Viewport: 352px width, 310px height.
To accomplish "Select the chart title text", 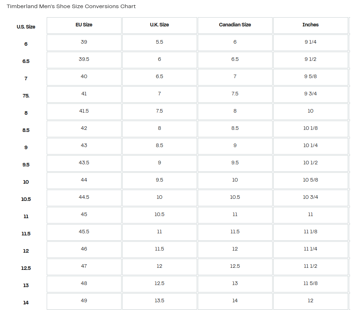I will tap(71, 6).
